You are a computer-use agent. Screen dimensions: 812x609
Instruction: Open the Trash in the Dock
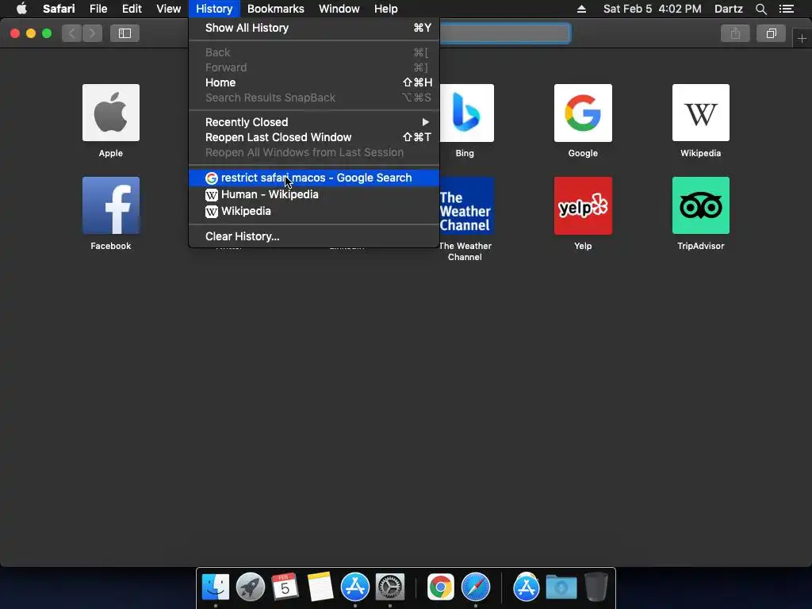tap(596, 587)
